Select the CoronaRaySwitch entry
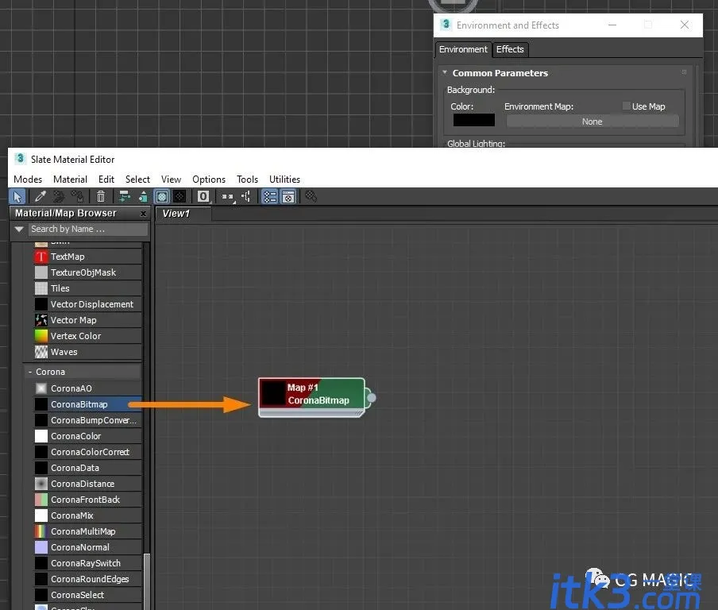The width and height of the screenshot is (718, 610). 88,563
